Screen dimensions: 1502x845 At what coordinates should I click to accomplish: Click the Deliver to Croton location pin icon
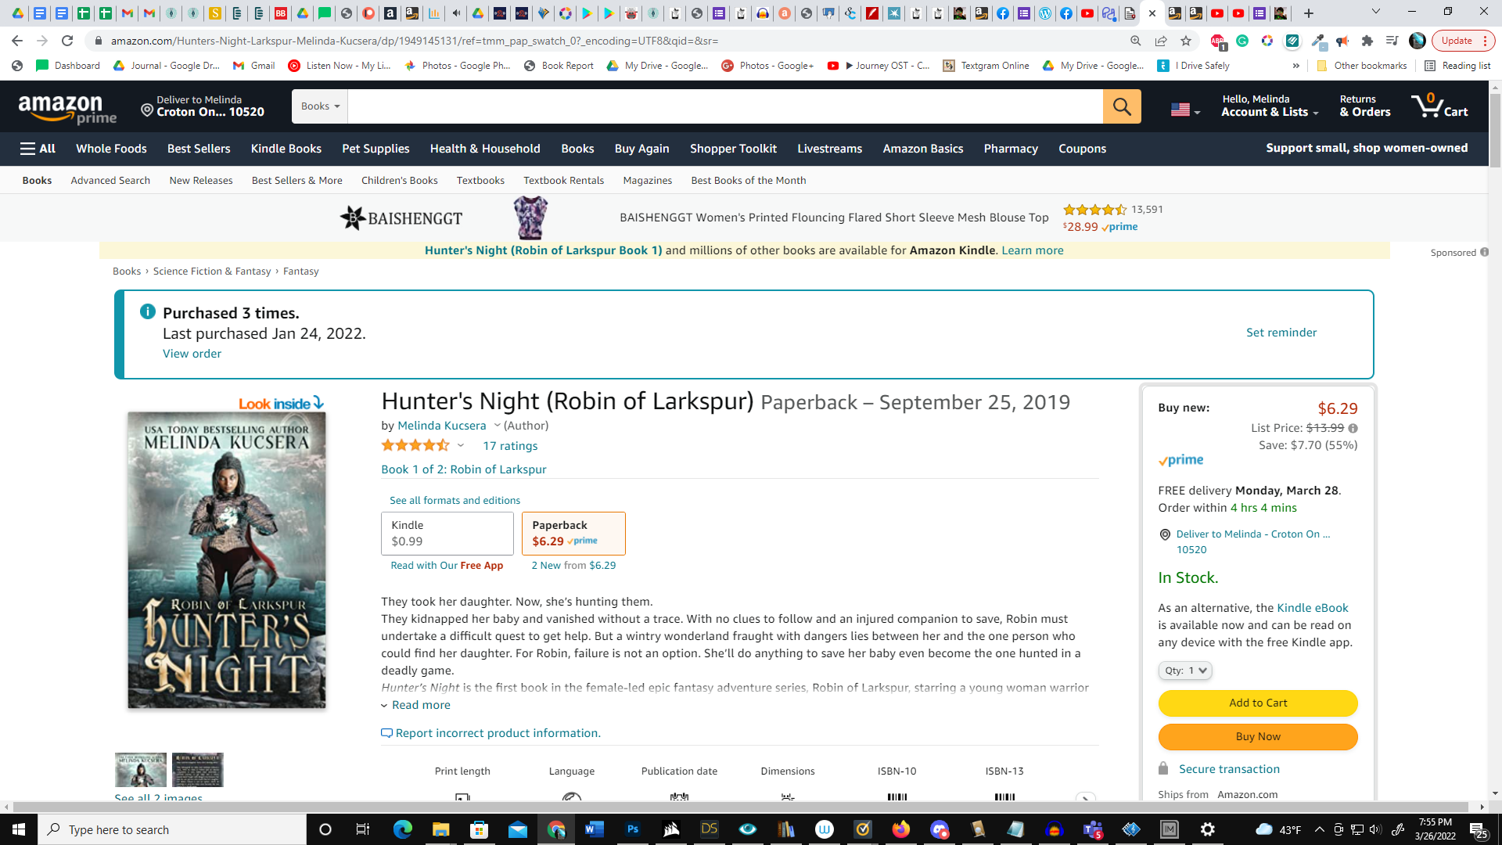click(x=146, y=110)
